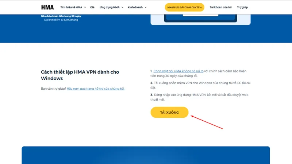
Task: Open the Tìm hiểu về HMA menu
Action: (71, 7)
